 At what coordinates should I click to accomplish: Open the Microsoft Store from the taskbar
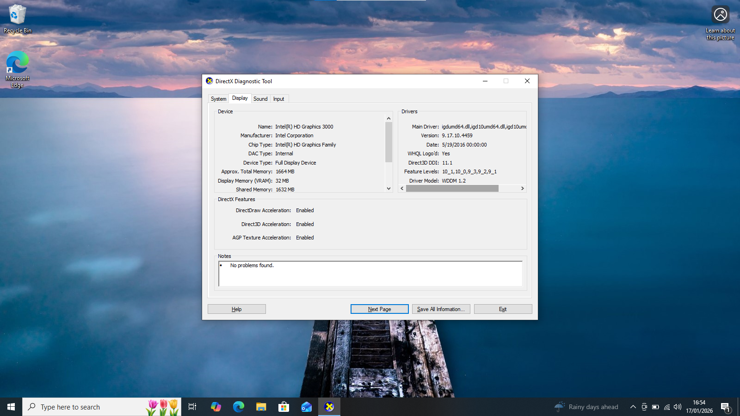(x=283, y=407)
